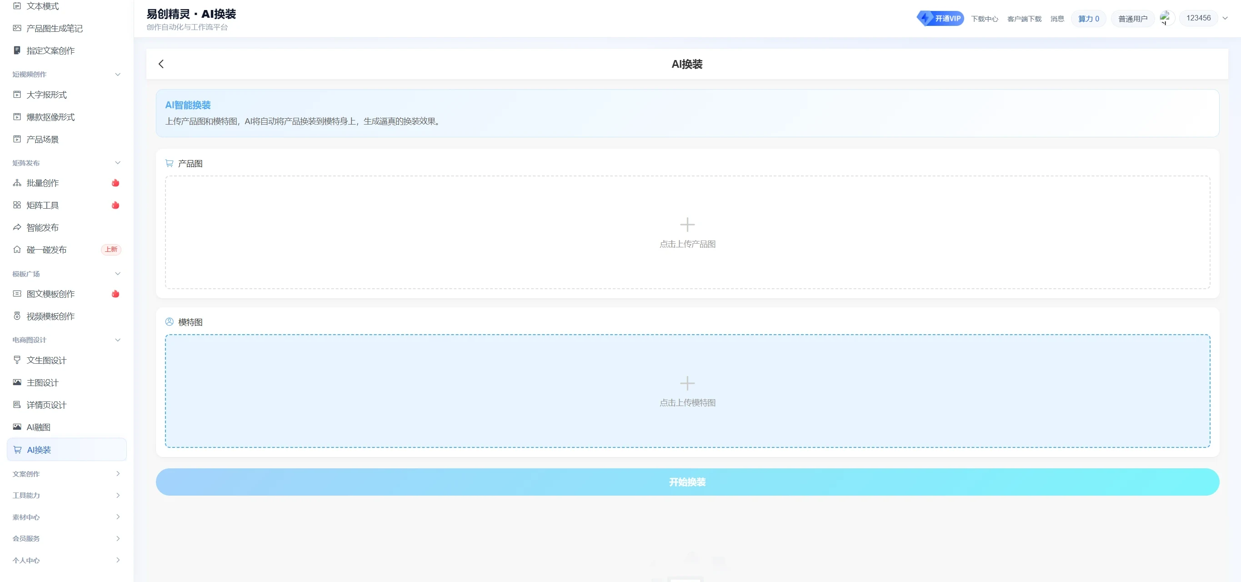Screen dimensions: 1241x582
Task: Click the AI智能换装 heading text
Action: pyautogui.click(x=188, y=105)
